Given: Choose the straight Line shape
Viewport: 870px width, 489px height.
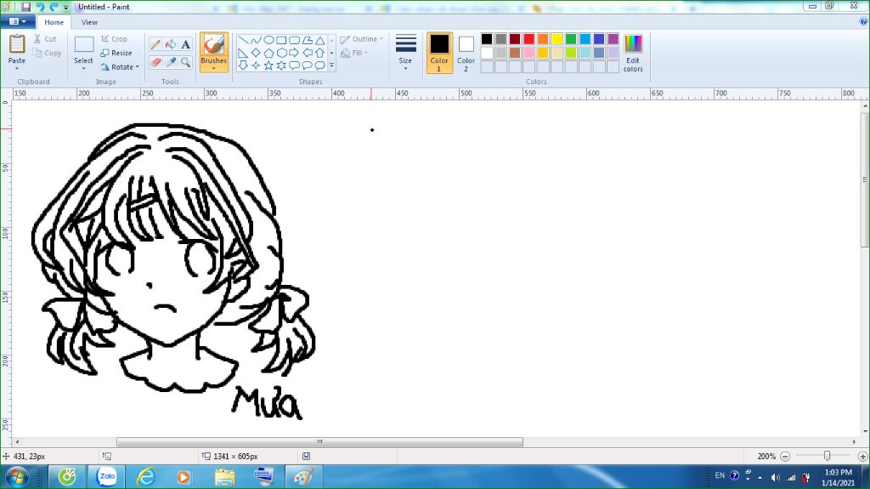Looking at the screenshot, I should point(243,40).
